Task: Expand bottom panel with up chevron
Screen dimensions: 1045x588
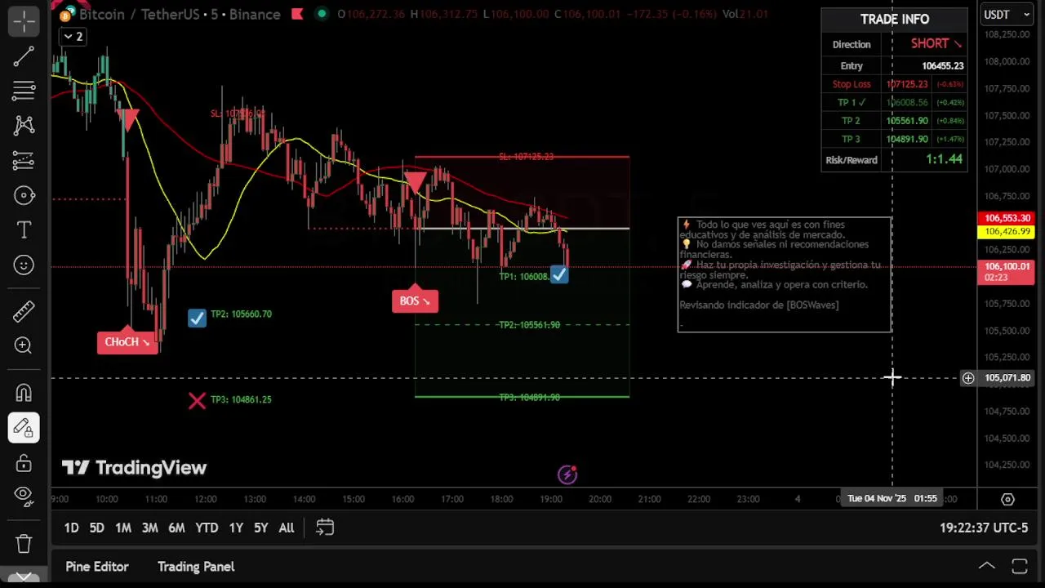Action: tap(986, 566)
